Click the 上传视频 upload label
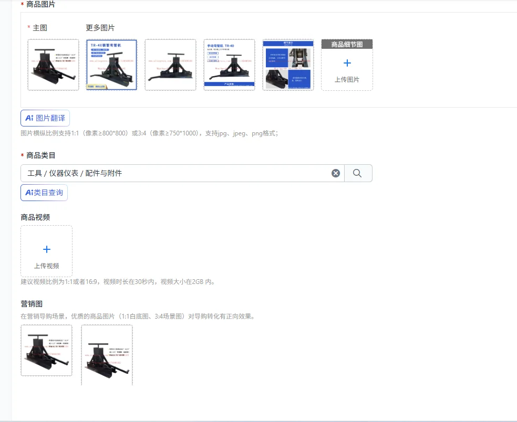The image size is (517, 422). [47, 266]
